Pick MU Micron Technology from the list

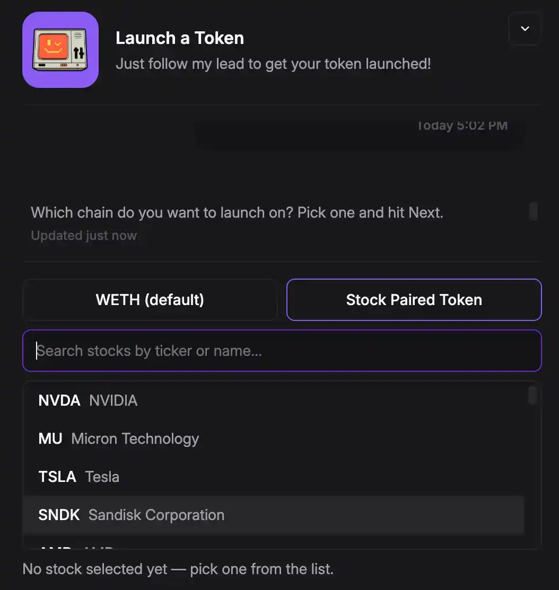pos(273,439)
